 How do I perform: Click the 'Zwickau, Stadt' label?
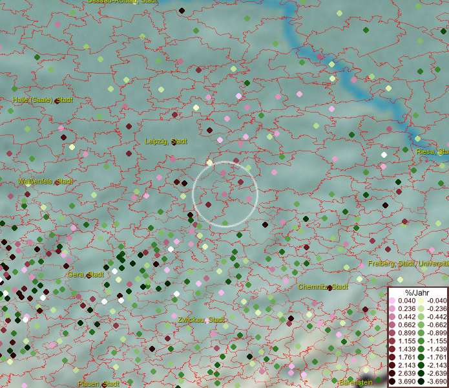(201, 320)
